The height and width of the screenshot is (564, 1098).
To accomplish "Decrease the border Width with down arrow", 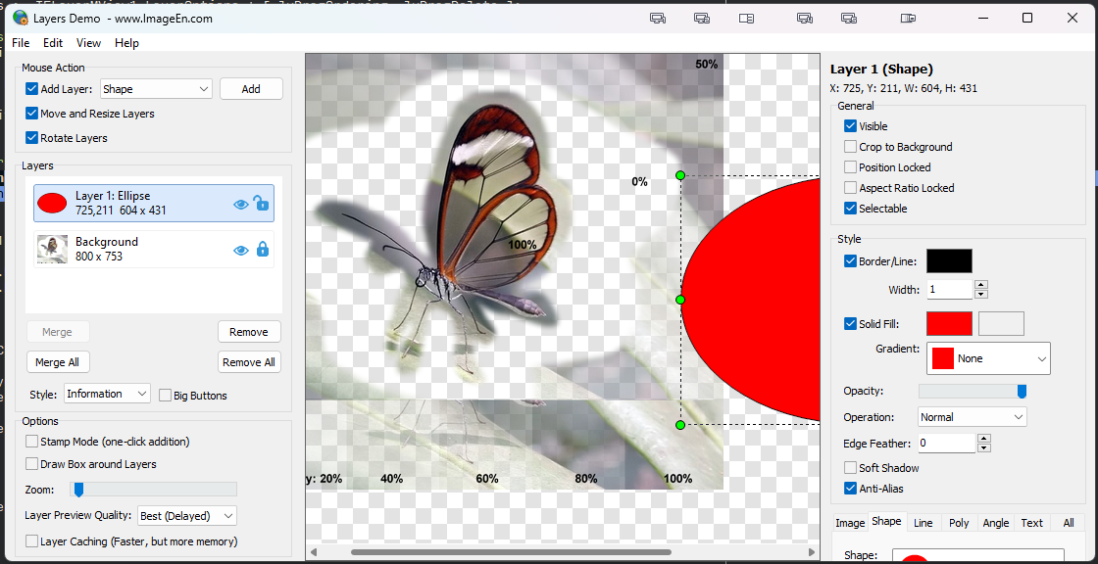I will click(981, 294).
